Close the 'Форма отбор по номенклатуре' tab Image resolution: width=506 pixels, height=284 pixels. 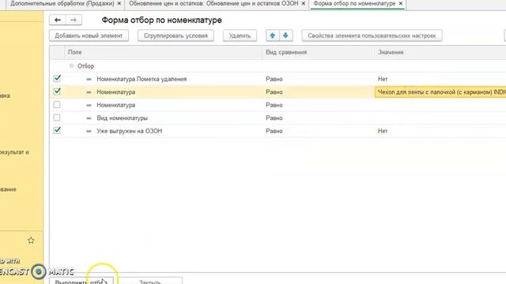click(x=401, y=3)
